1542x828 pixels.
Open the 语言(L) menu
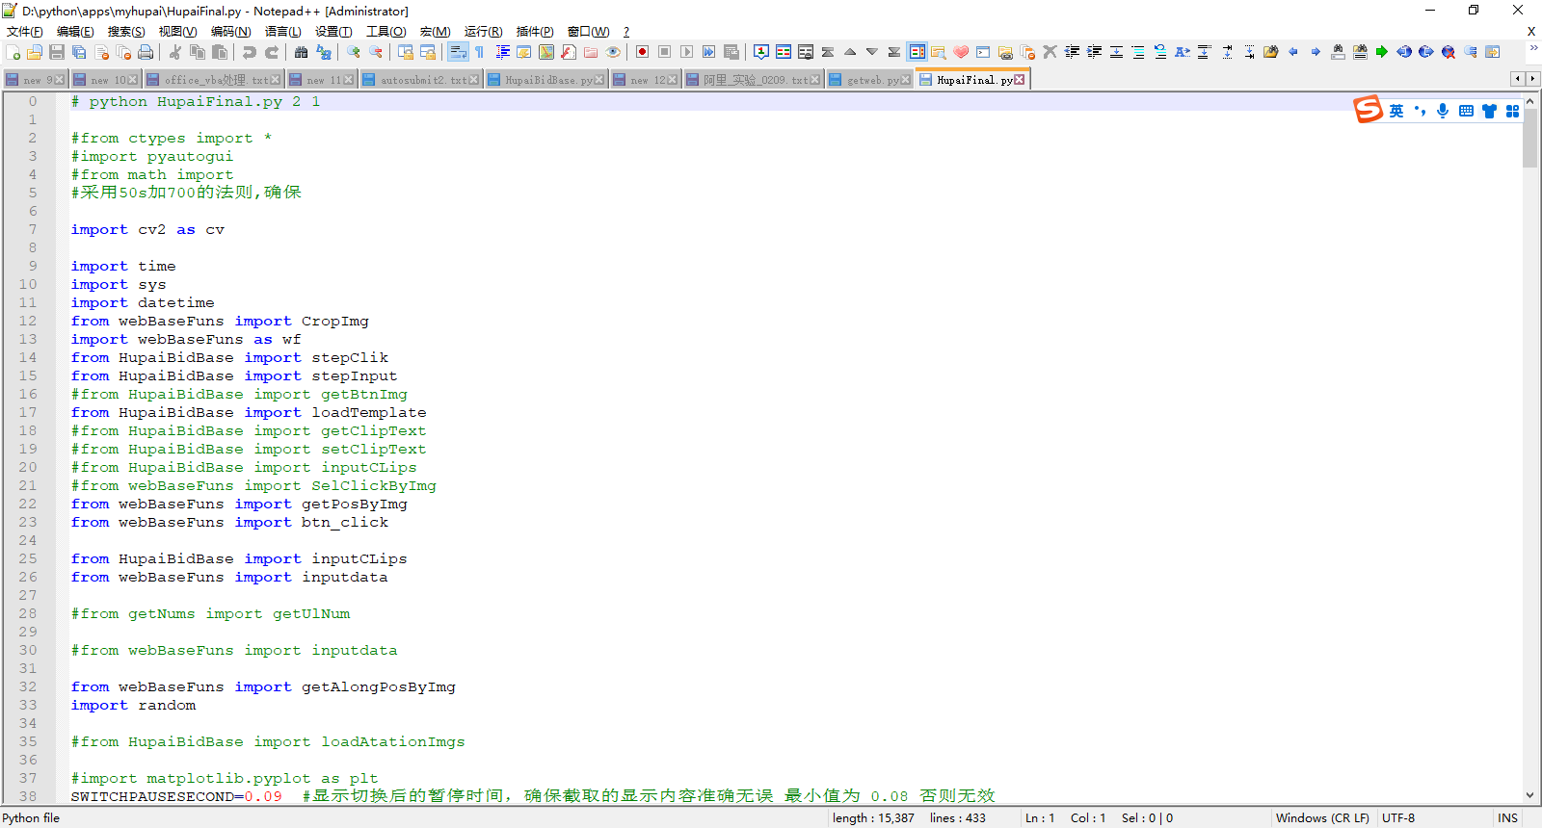click(x=282, y=32)
